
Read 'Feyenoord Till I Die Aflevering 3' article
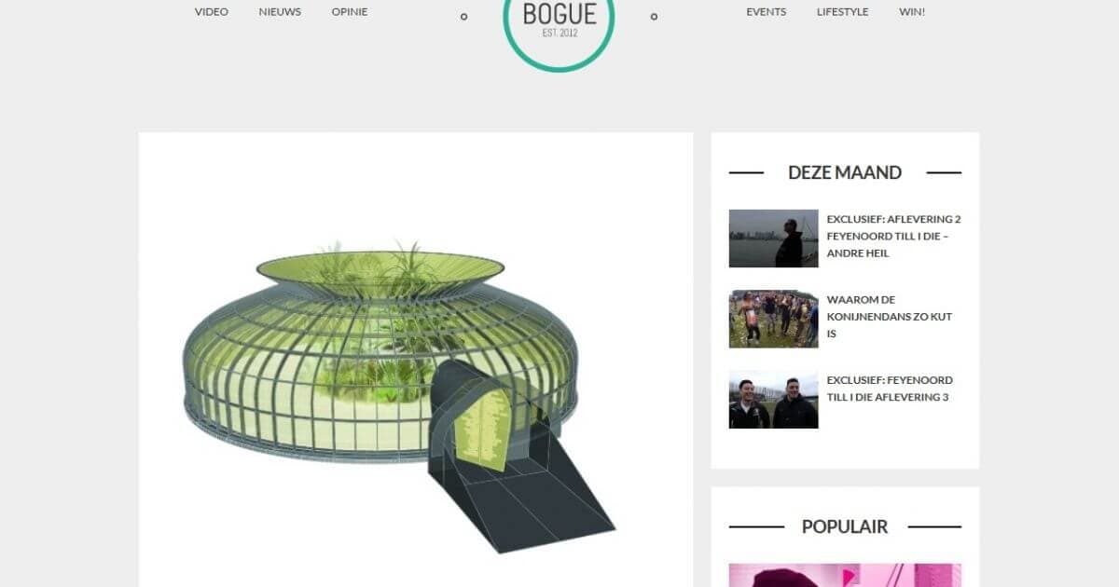point(890,389)
